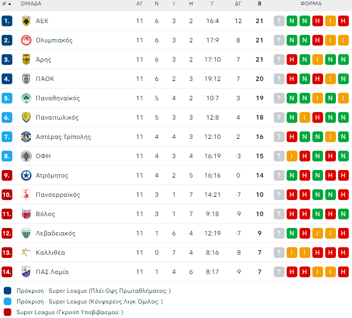Image resolution: width=352 pixels, height=318 pixels.
Task: Open the Καλλιθέα team page link
Action: pyautogui.click(x=50, y=253)
